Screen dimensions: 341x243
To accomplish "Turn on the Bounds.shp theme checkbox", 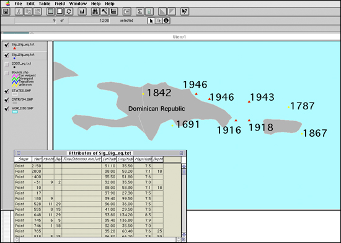I will pos(7,73).
